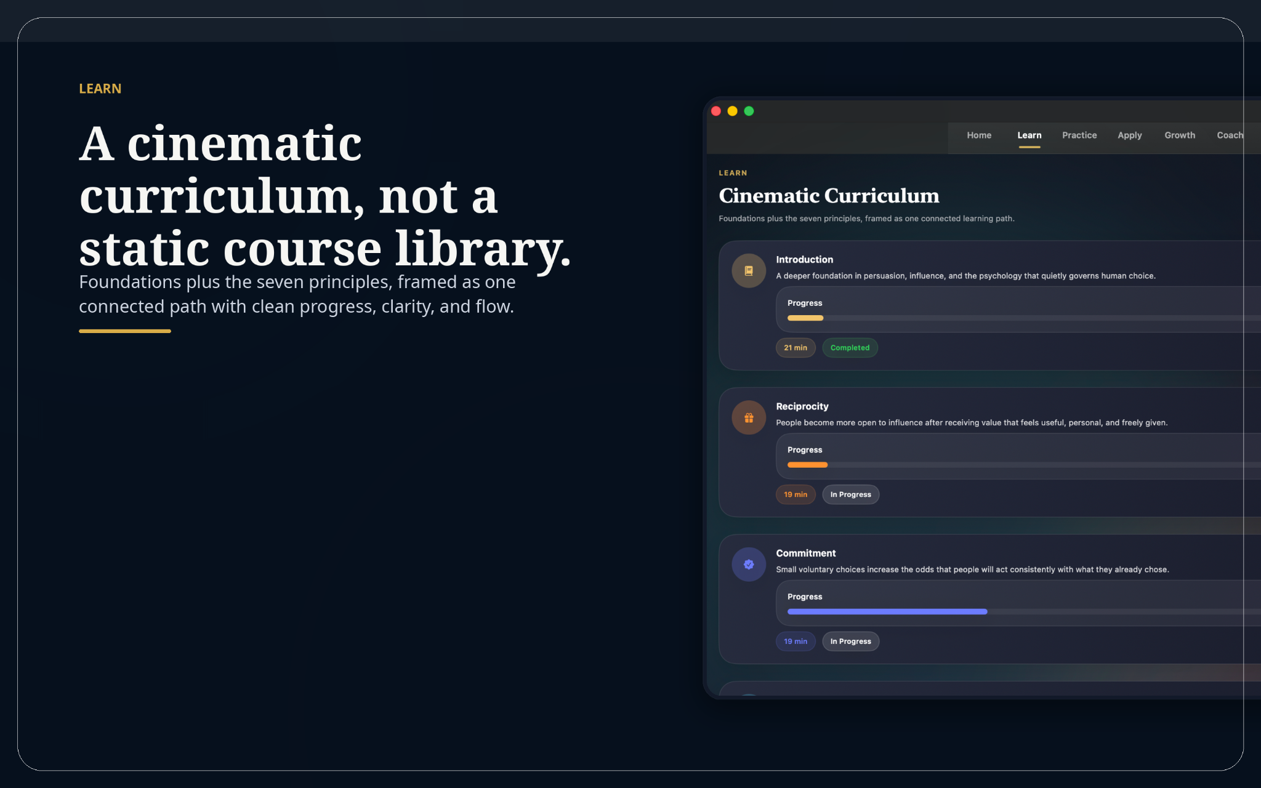This screenshot has width=1261, height=788.
Task: Click the gift icon on the Reciprocity card
Action: coord(748,417)
